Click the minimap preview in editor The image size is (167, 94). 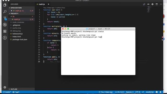pos(149,9)
